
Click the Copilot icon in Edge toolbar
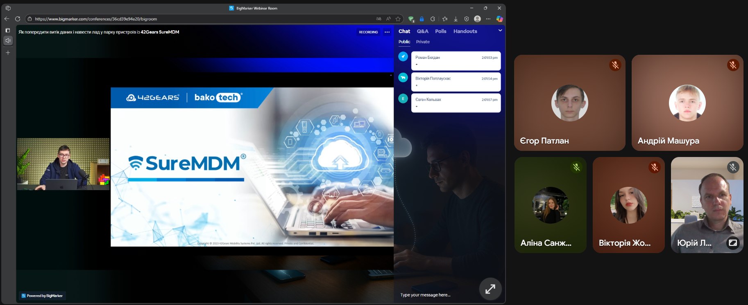[x=499, y=19]
